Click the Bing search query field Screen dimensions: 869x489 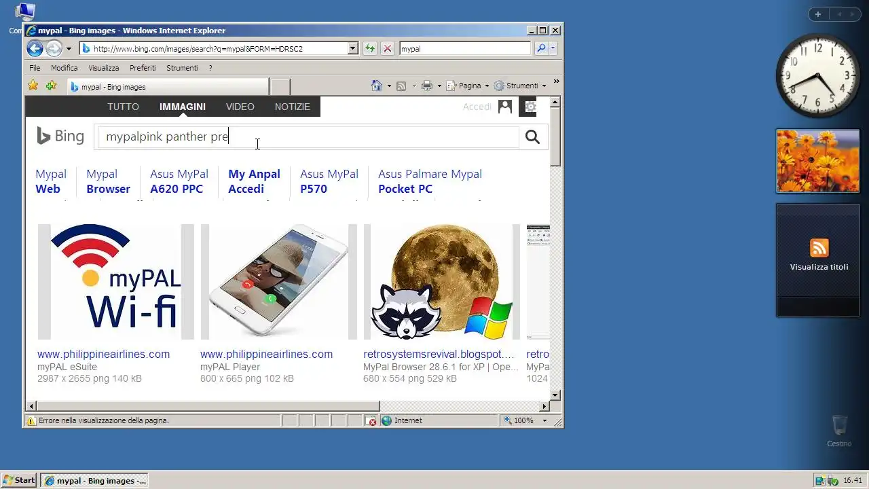click(x=309, y=137)
